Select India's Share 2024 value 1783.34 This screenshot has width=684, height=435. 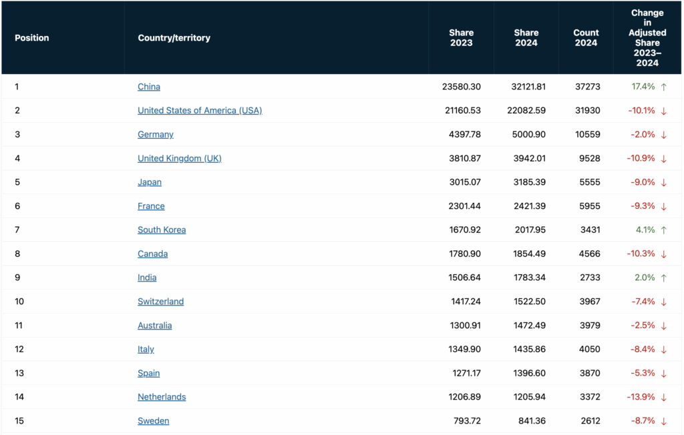530,278
